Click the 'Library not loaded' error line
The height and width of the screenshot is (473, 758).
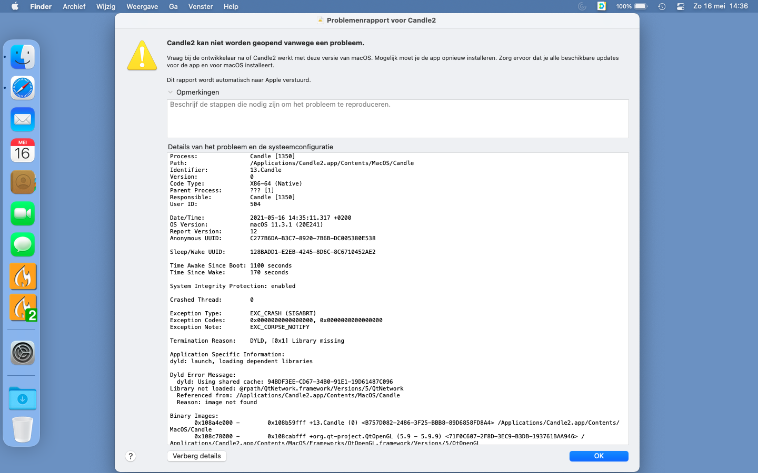coord(287,388)
